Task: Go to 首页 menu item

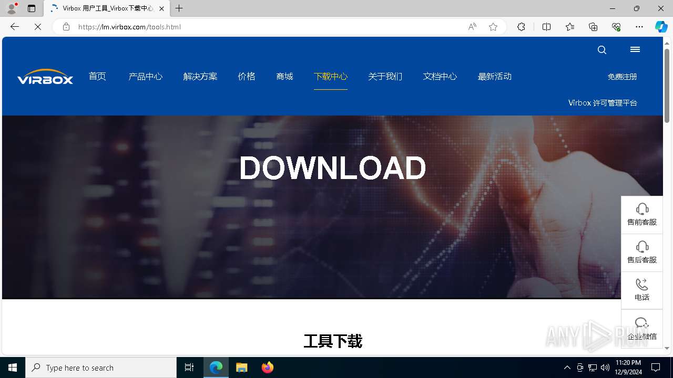Action: coord(97,77)
